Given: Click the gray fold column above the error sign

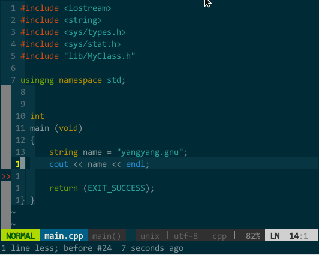Looking at the screenshot, I should [6, 127].
